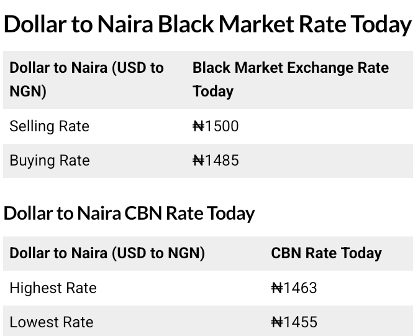Image resolution: width=418 pixels, height=336 pixels.
Task: Click naira symbol beside 1500 selling rate
Action: [x=199, y=126]
